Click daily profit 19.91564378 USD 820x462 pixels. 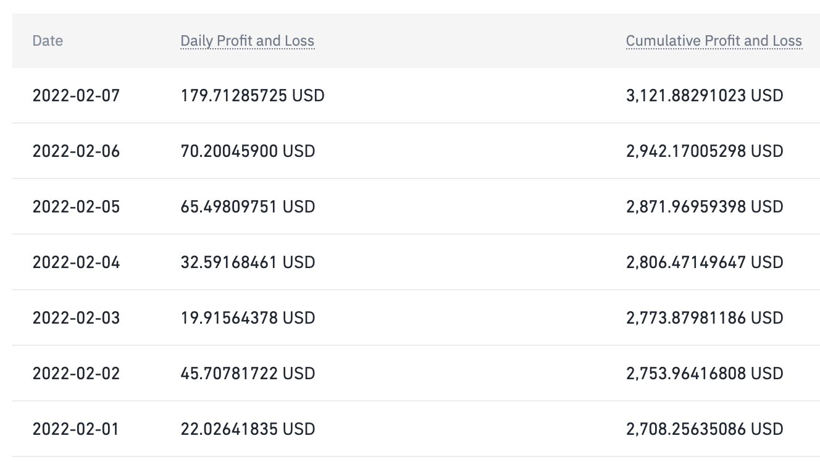coord(248,318)
